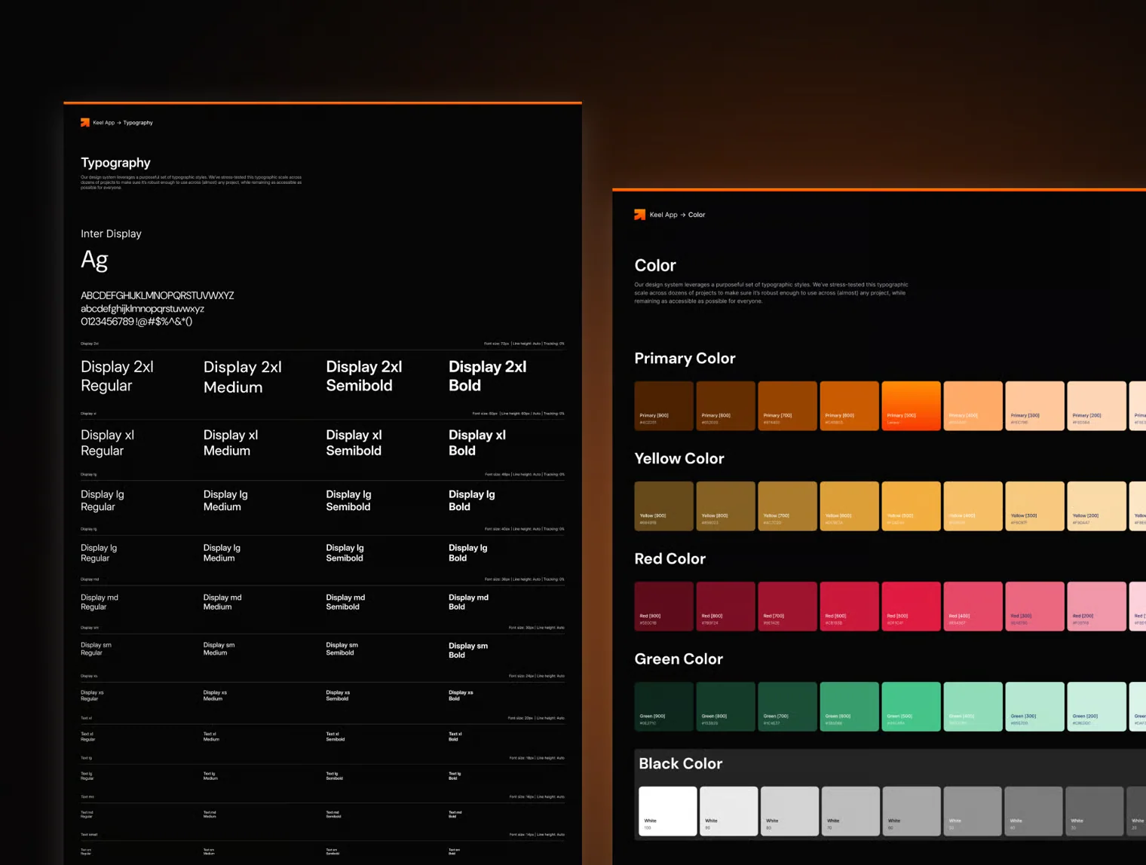Viewport: 1146px width, 865px height.
Task: Click the 'Black Color' section heading
Action: click(x=681, y=764)
